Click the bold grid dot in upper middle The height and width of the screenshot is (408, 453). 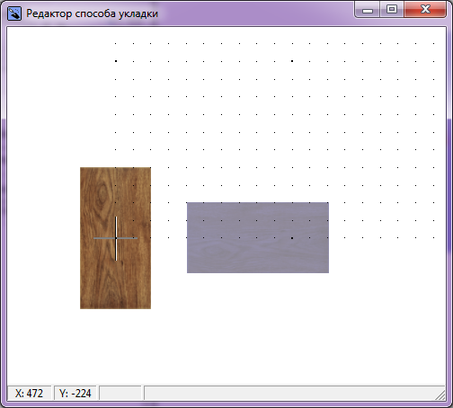[x=292, y=61]
